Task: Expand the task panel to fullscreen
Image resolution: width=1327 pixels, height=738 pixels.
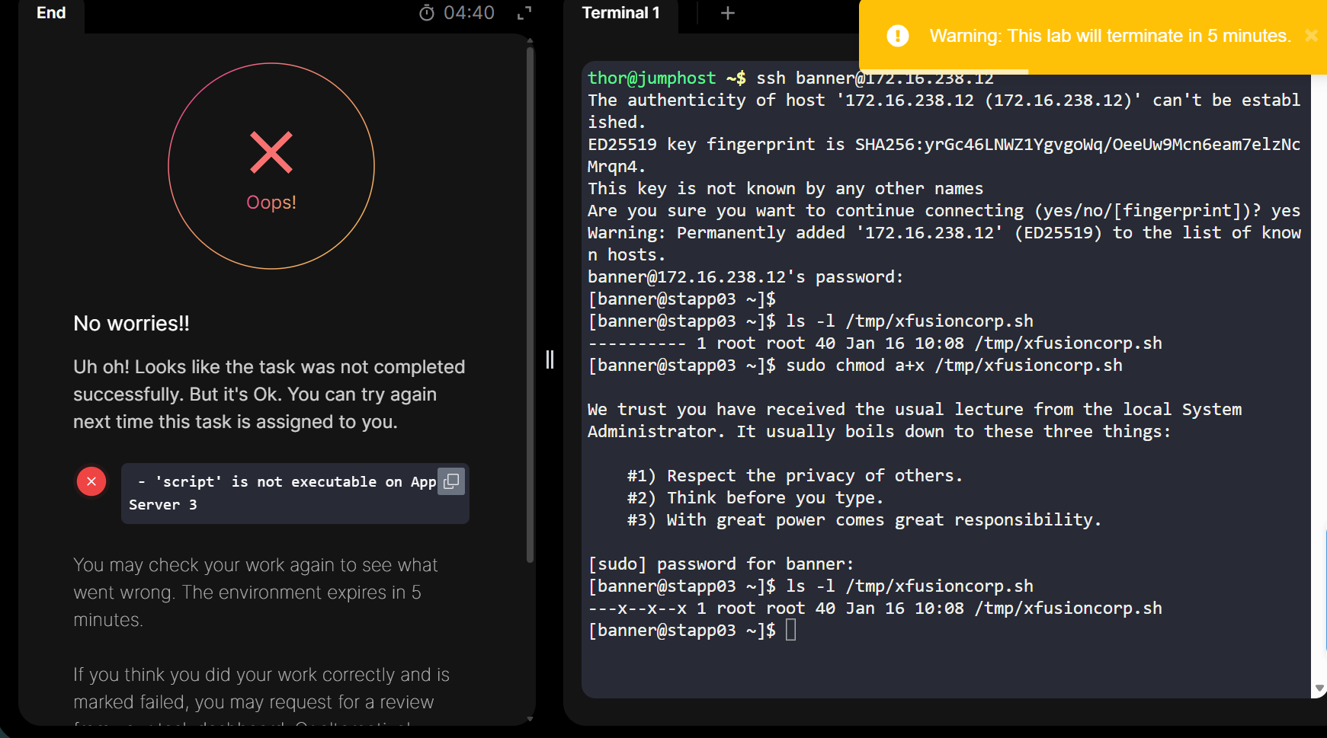Action: pos(524,13)
